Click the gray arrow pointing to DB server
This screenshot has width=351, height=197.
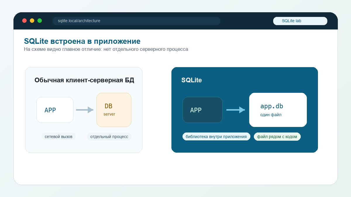click(85, 110)
